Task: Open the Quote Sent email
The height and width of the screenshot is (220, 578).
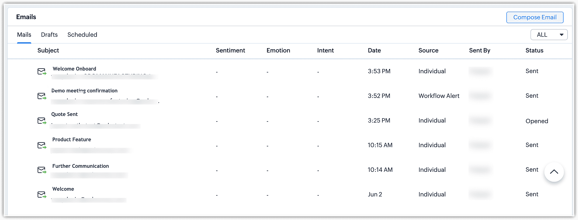Action: tap(64, 114)
